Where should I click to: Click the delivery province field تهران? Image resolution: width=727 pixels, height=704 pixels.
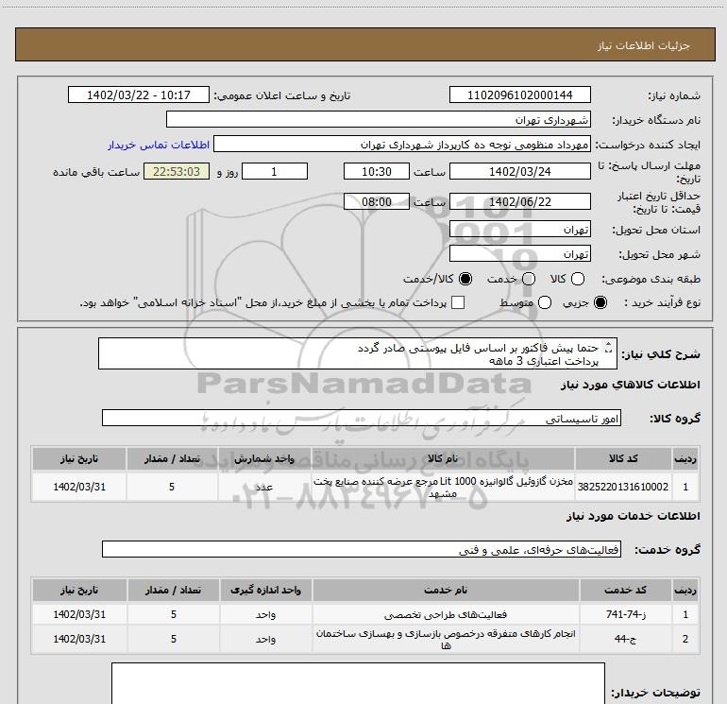(519, 230)
